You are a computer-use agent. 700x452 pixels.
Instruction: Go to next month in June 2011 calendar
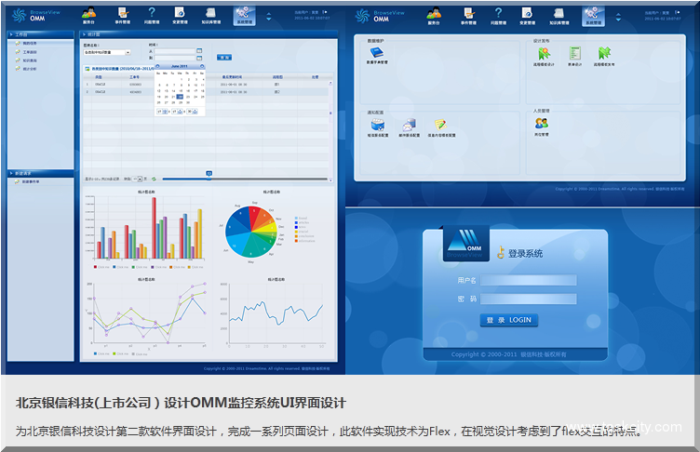tap(202, 66)
